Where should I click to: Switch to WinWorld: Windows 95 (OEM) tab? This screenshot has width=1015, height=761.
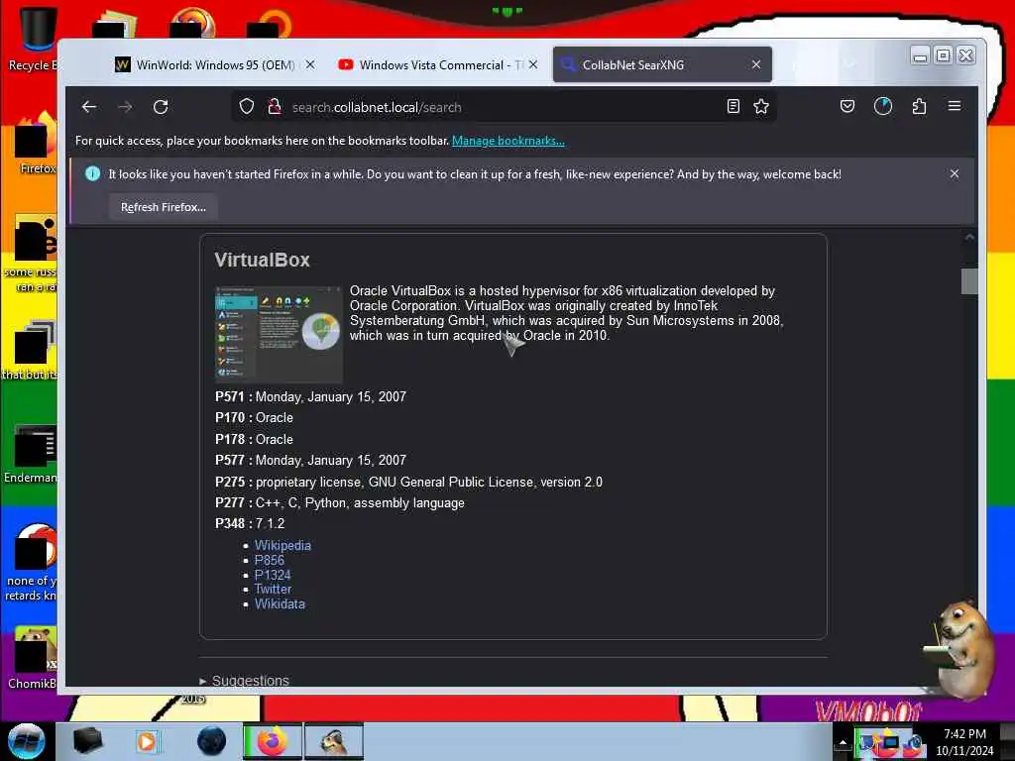coord(215,64)
